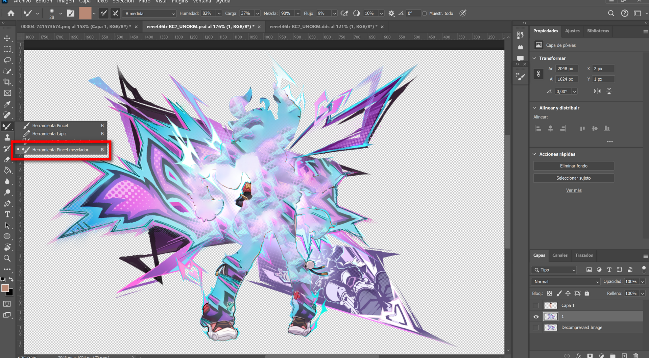Select the Frame tool
The image size is (649, 358).
(7, 93)
